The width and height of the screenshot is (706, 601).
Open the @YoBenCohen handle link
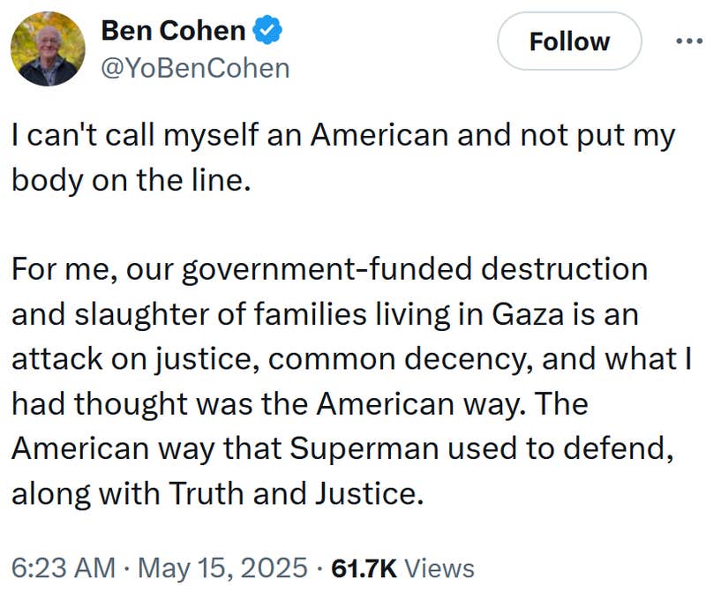click(195, 68)
